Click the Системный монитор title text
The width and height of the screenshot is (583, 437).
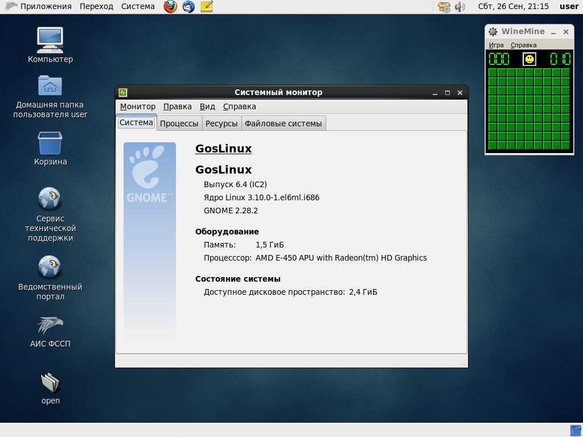point(278,92)
